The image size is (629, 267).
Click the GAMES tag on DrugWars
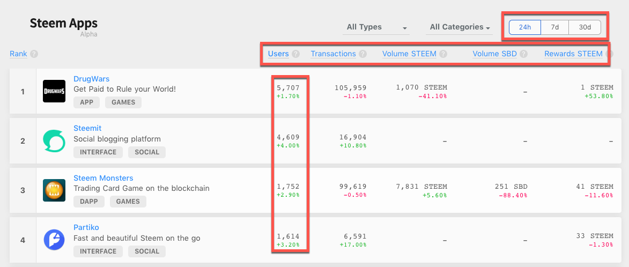[x=123, y=102]
